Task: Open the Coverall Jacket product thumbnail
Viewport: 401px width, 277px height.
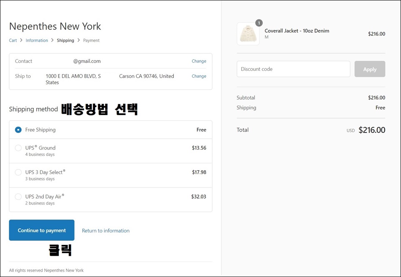Action: (248, 34)
